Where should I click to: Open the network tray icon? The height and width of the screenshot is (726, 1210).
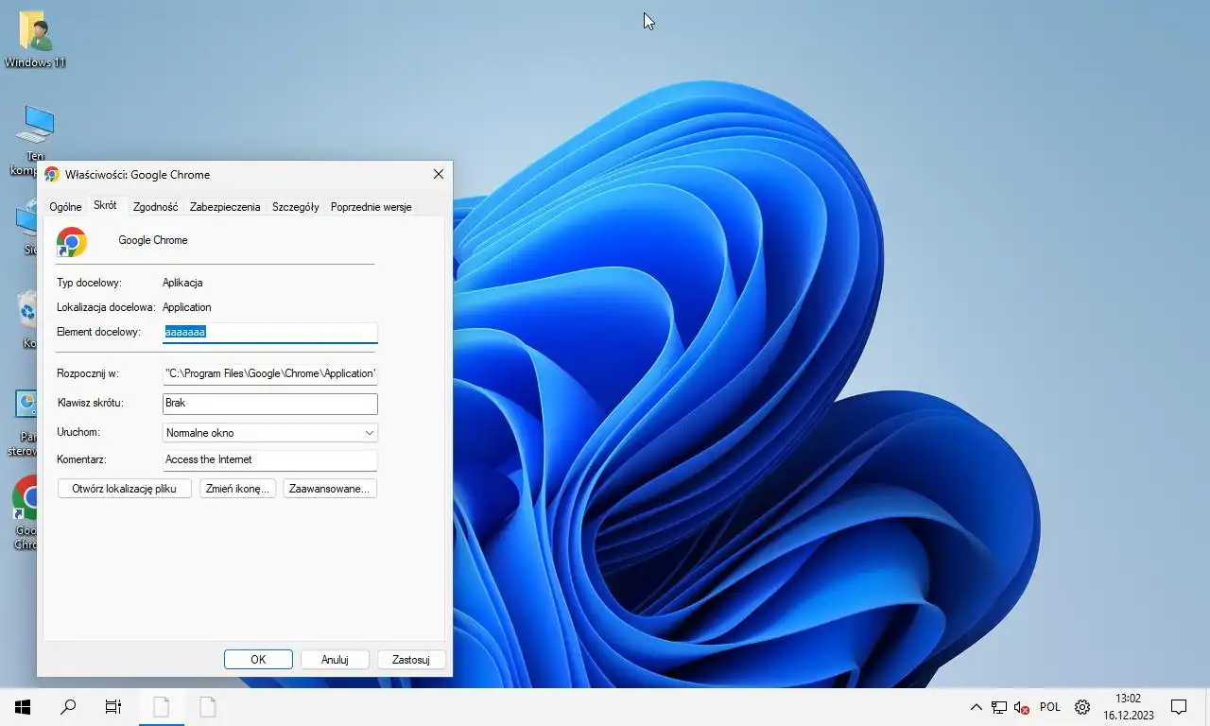point(999,707)
